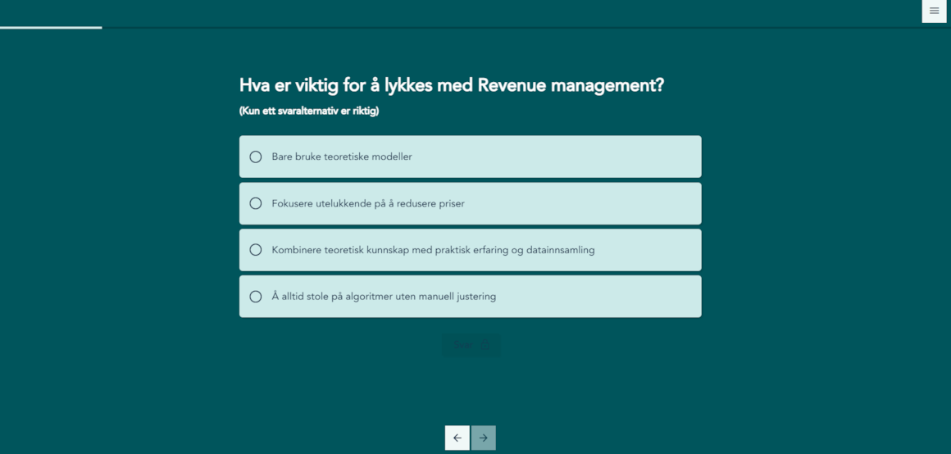Click empty right side of fourth answer card
This screenshot has width=951, height=454.
point(615,297)
